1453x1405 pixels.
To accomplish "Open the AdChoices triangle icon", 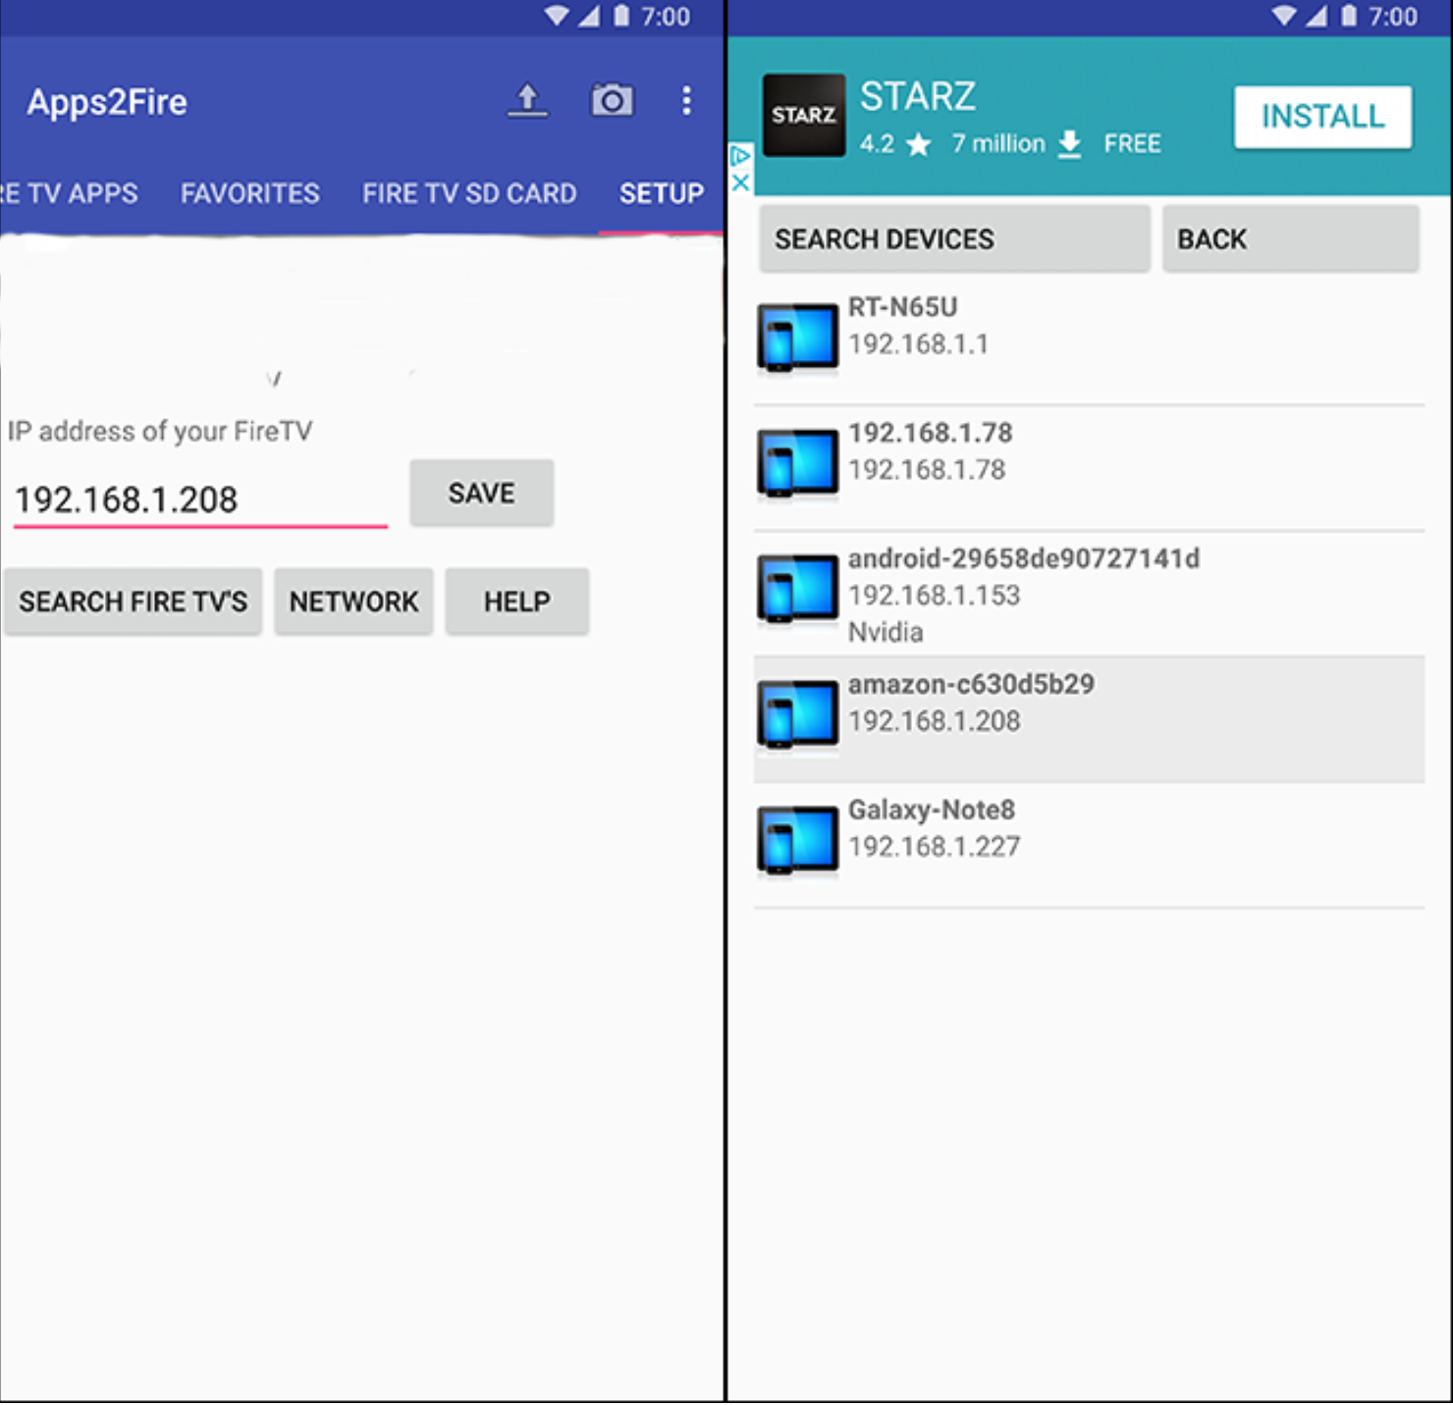I will coord(741,156).
